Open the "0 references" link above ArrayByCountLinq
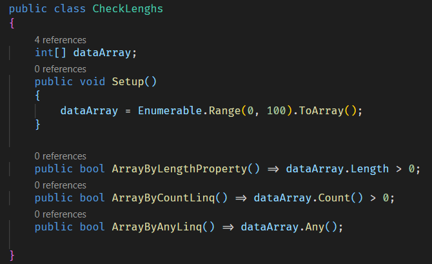The height and width of the screenshot is (264, 432). pyautogui.click(x=60, y=185)
